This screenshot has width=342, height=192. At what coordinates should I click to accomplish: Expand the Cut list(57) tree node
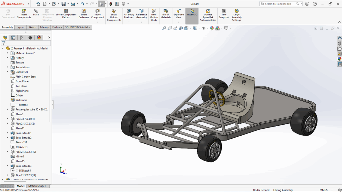click(8, 72)
